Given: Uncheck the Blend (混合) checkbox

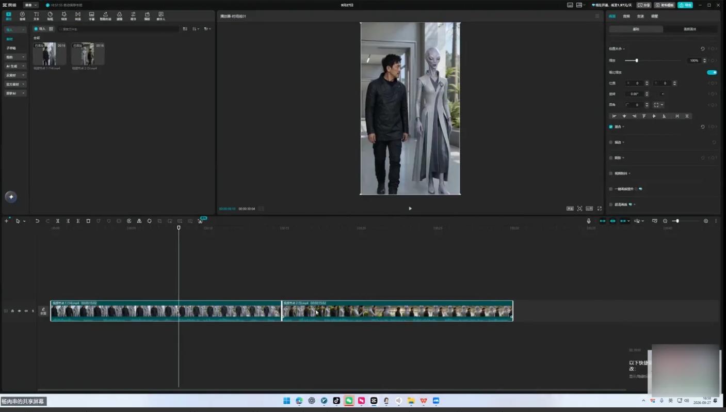Looking at the screenshot, I should 611,126.
